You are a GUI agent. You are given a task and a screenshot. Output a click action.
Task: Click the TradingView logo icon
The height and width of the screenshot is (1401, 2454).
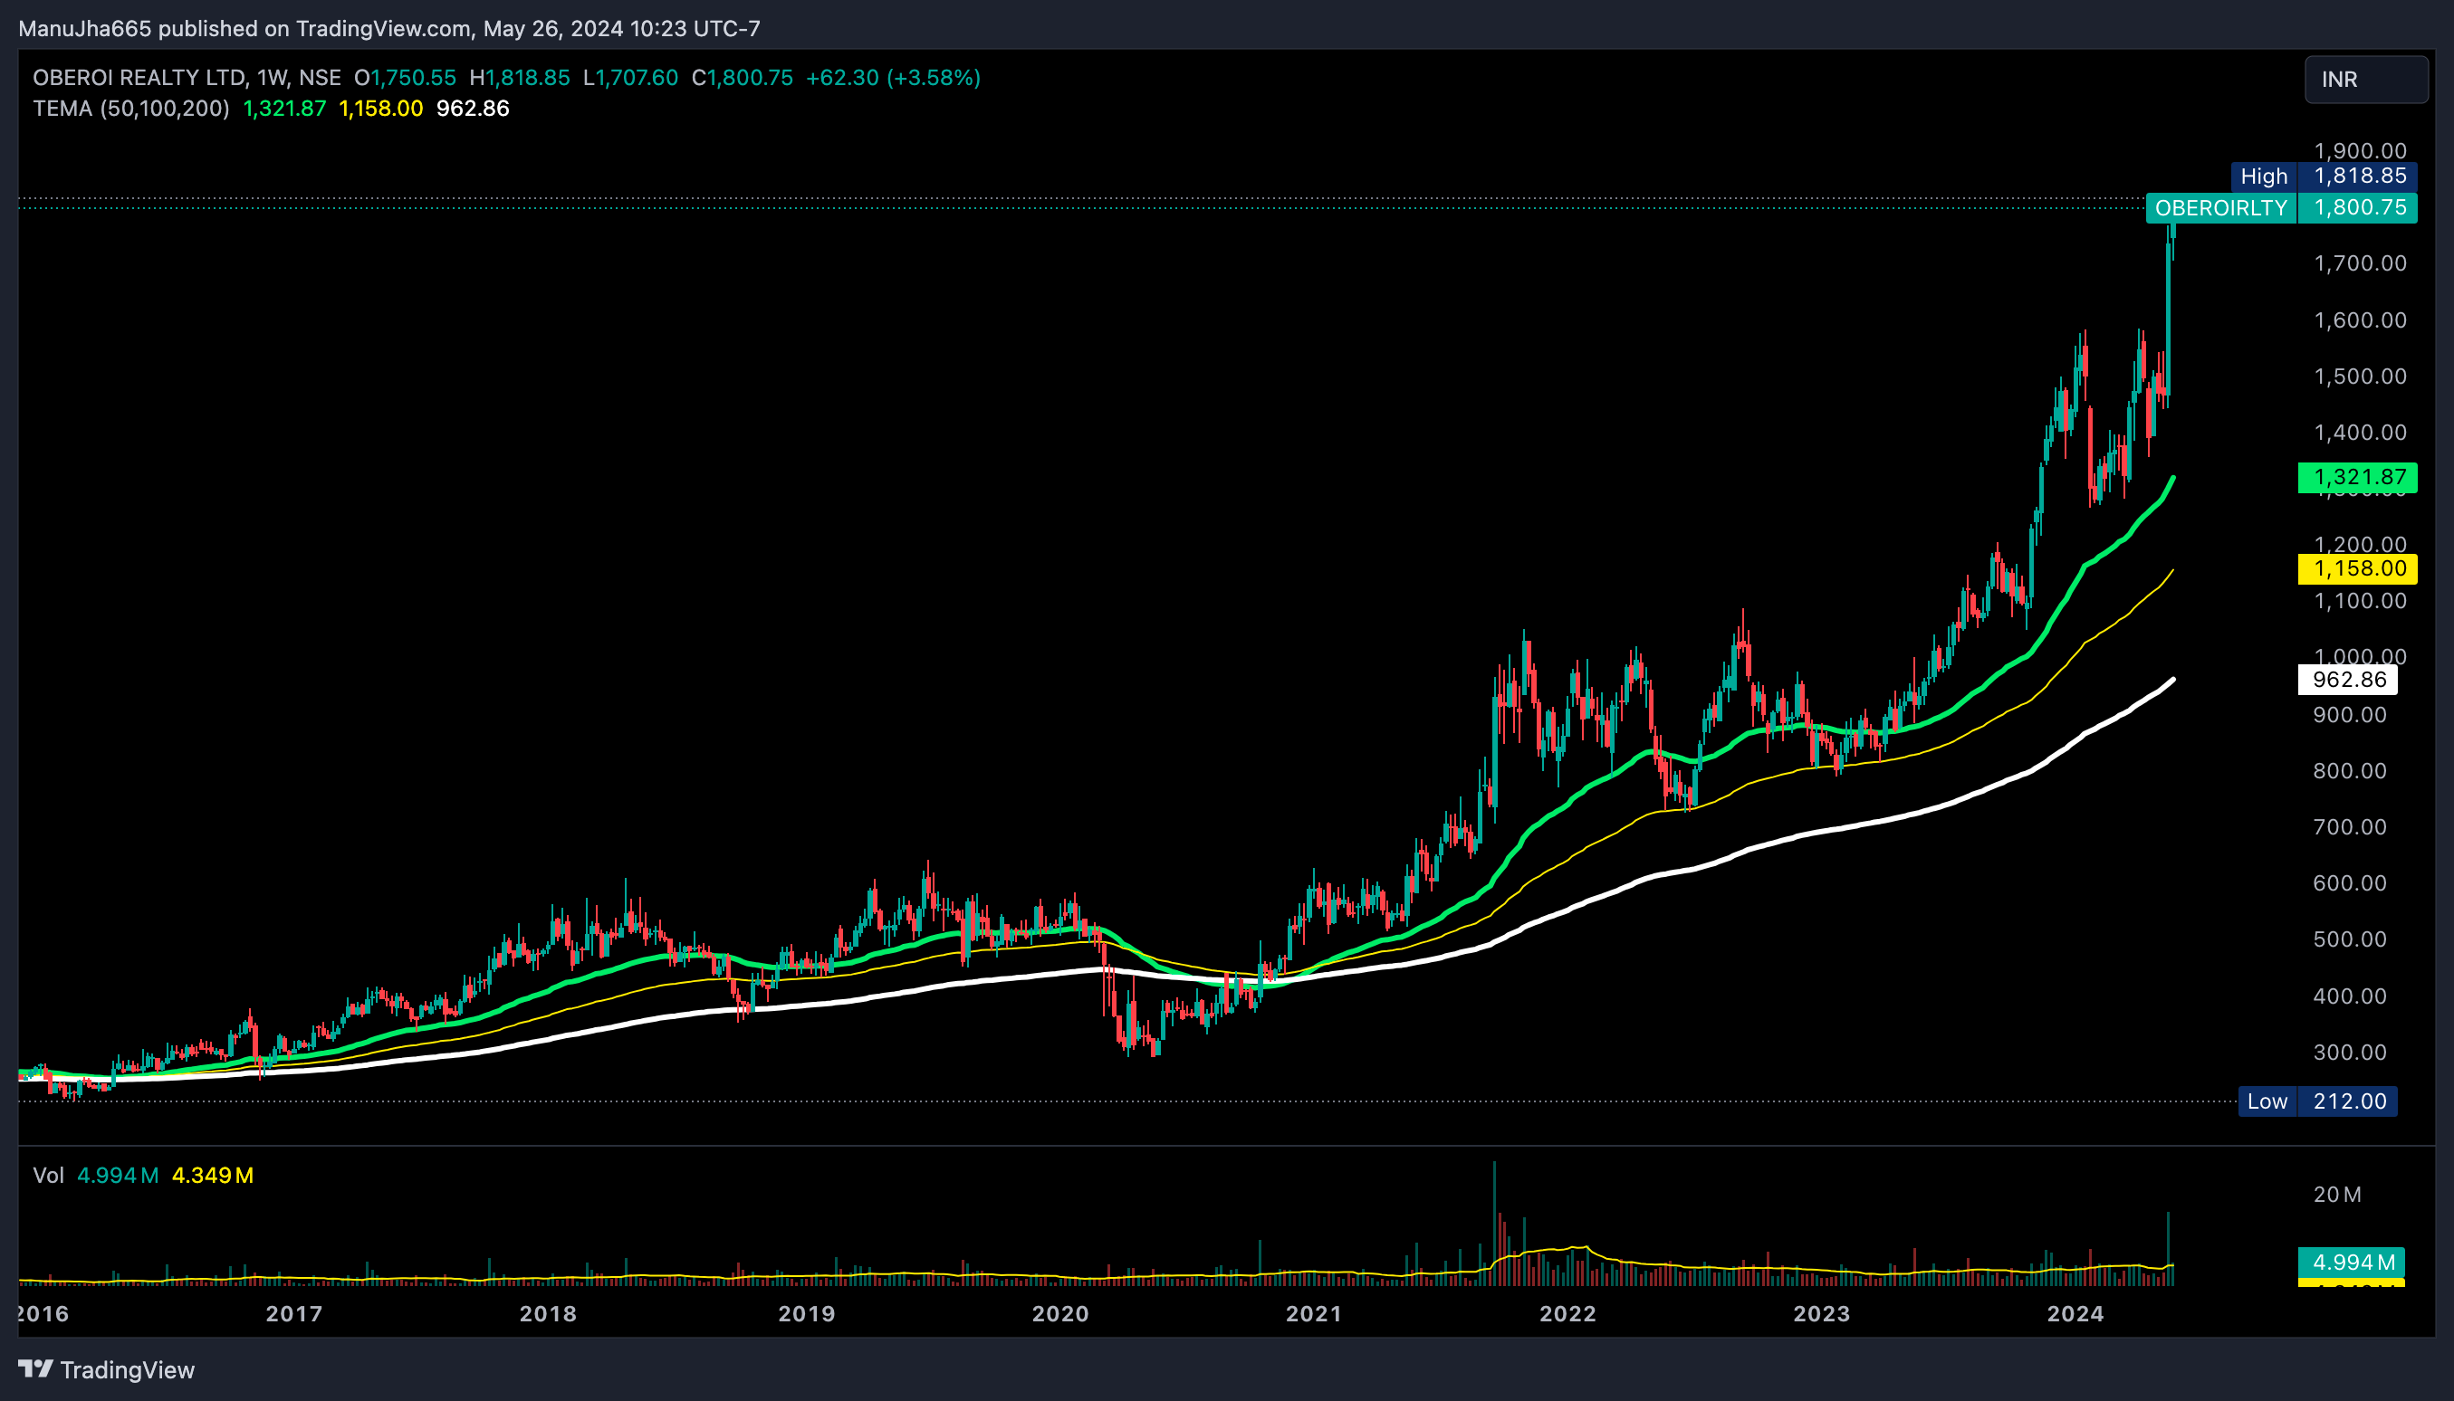click(x=35, y=1368)
